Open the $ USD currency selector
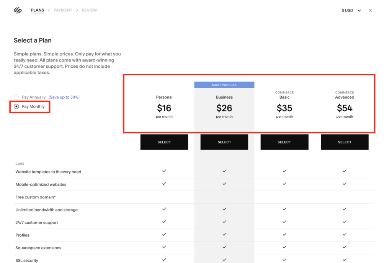392x263 pixels. [347, 10]
